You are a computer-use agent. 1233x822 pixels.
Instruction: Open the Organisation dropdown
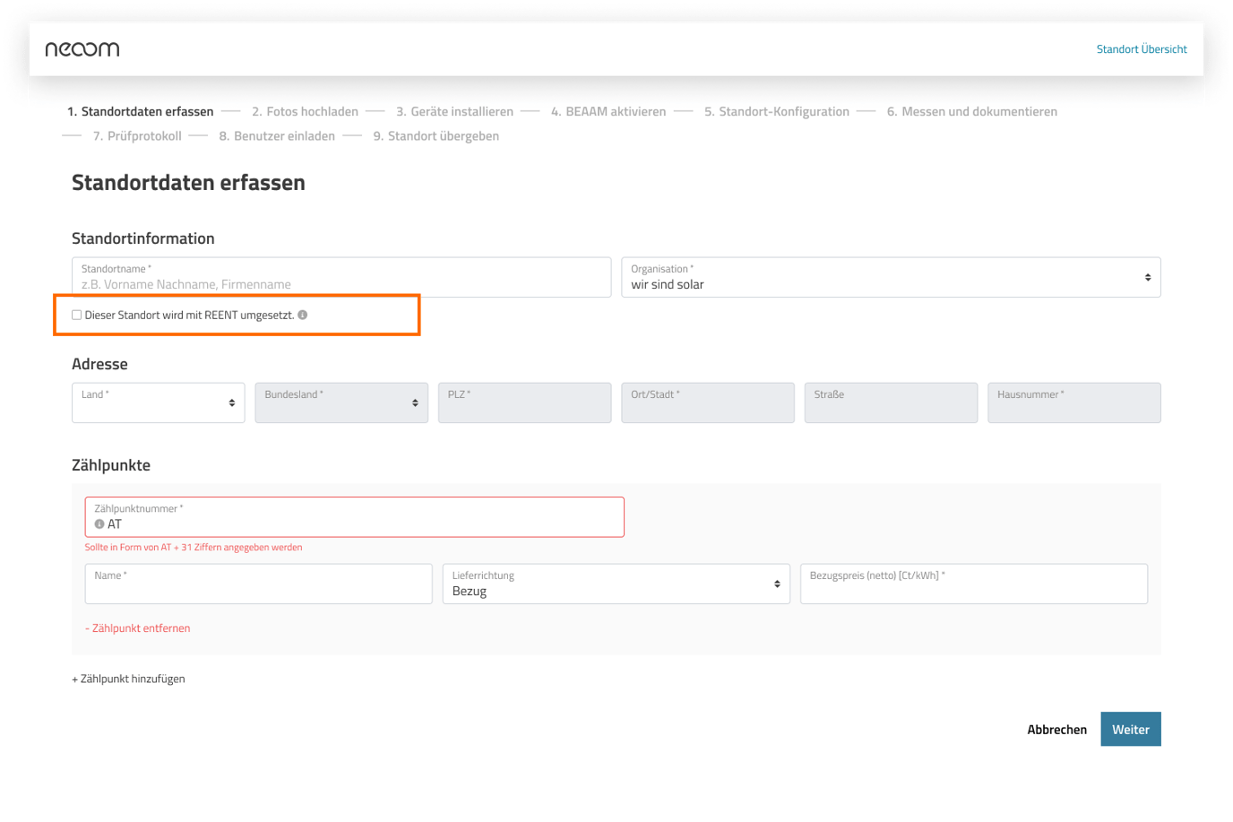click(x=890, y=278)
